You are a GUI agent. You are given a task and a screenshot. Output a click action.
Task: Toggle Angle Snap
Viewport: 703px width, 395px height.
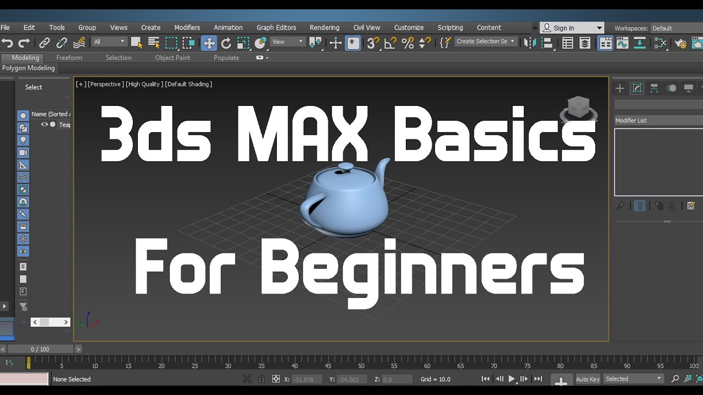390,43
